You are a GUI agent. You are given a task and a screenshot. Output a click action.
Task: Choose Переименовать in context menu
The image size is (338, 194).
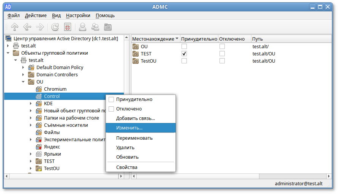(141, 138)
